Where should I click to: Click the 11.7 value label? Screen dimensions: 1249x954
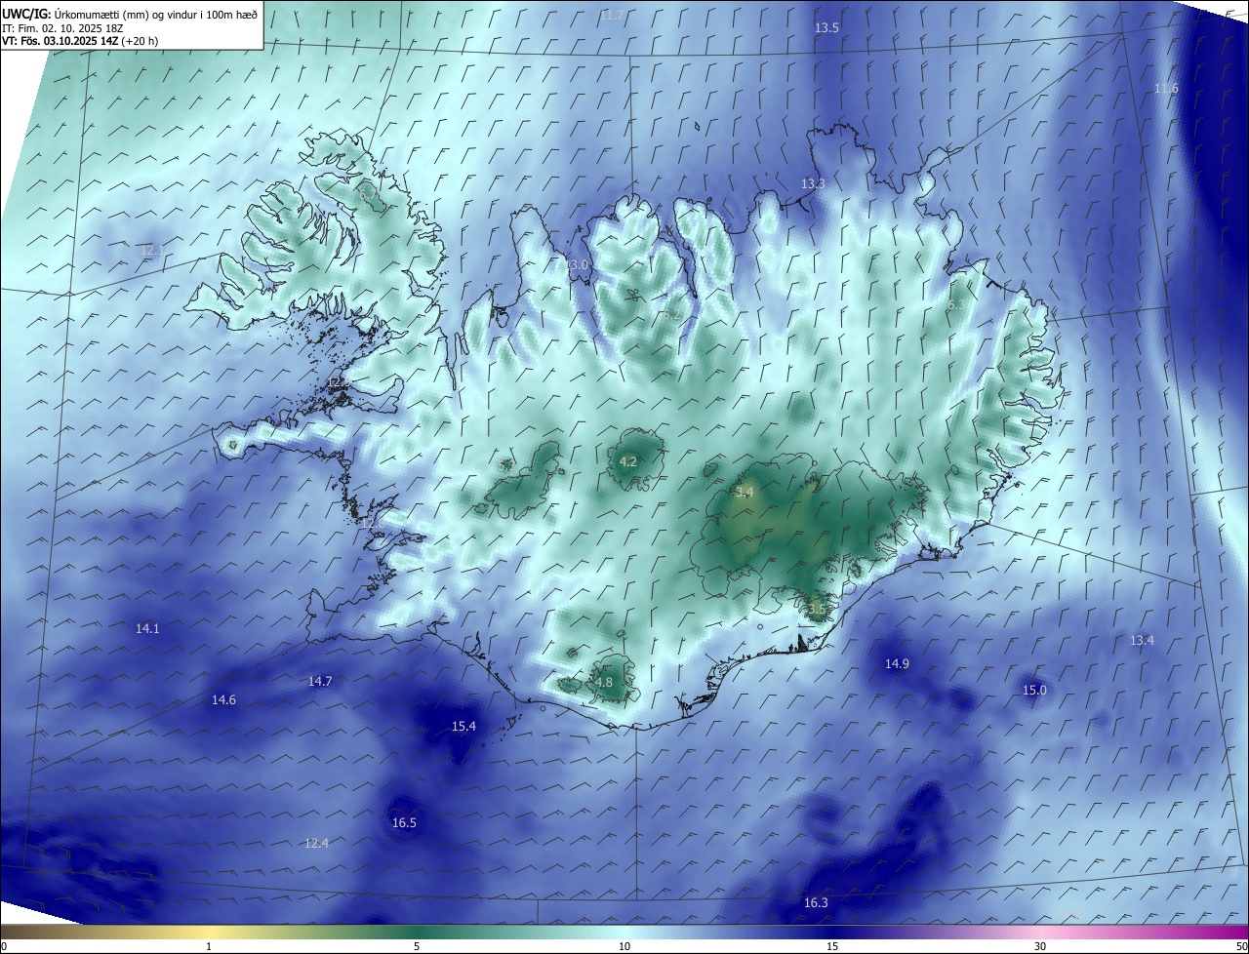pyautogui.click(x=612, y=16)
